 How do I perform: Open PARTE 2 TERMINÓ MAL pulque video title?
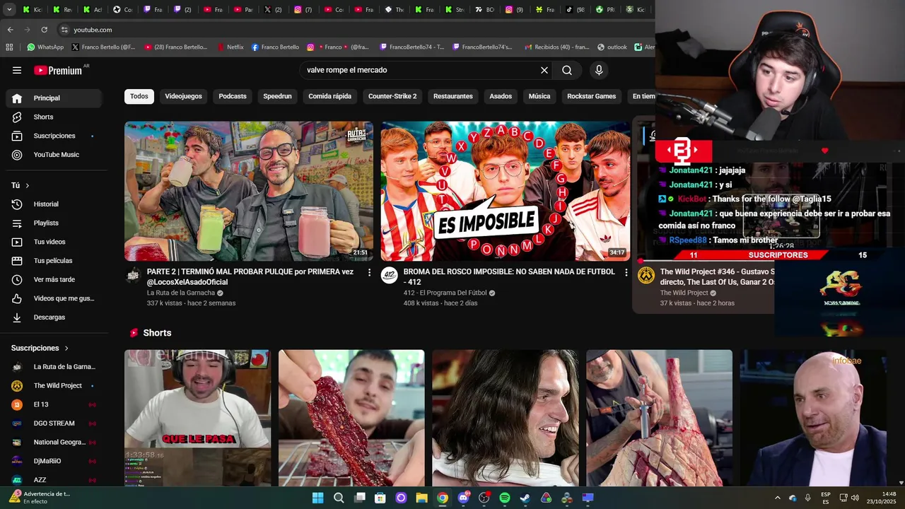(250, 276)
